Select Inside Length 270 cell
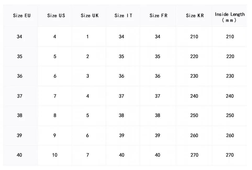252x170 pixels. click(x=230, y=155)
